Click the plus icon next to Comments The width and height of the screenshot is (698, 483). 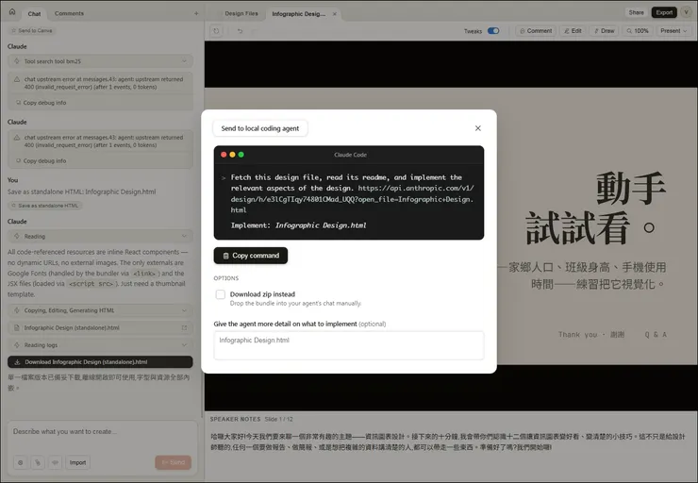(196, 13)
